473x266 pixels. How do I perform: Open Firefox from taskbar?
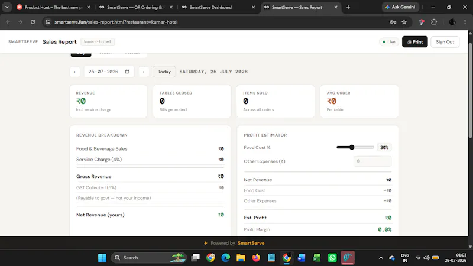256,258
